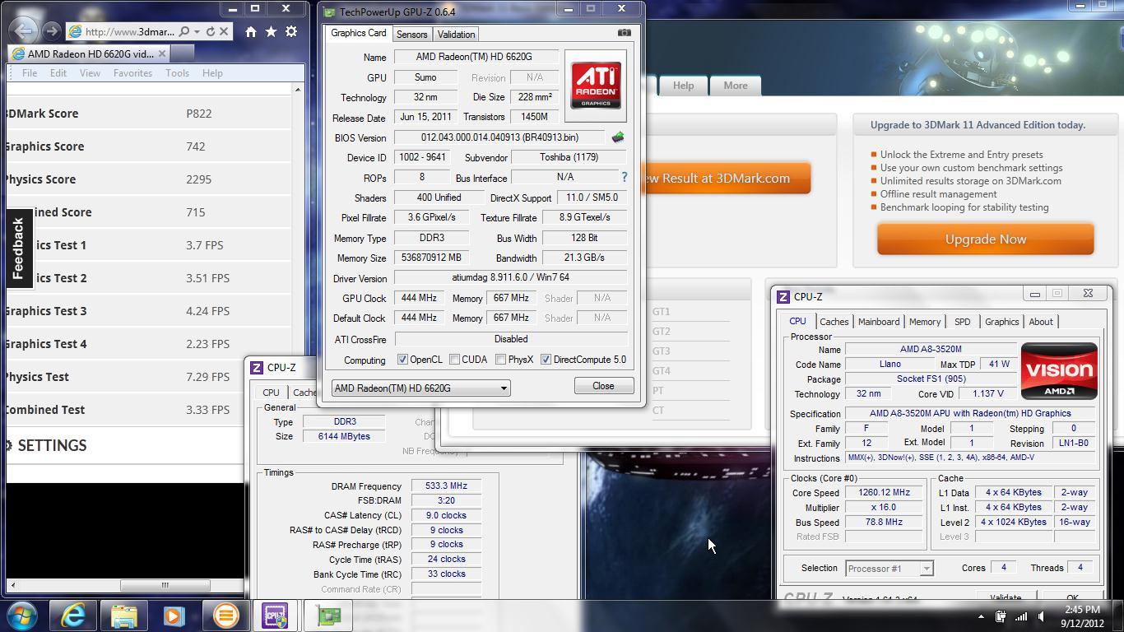
Task: Click the browser vertical scroll up arrow
Action: tap(298, 89)
